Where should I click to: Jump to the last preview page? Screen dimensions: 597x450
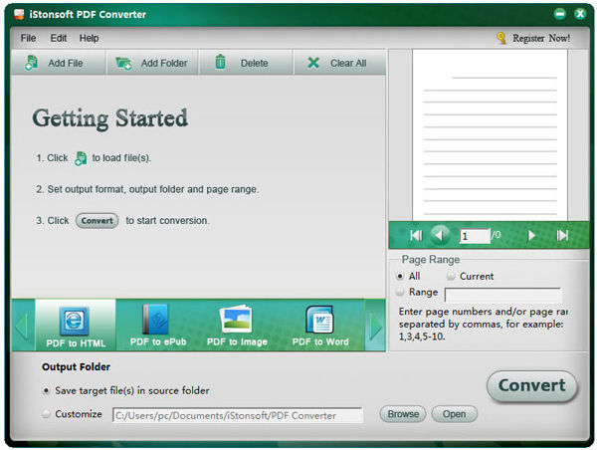(562, 236)
